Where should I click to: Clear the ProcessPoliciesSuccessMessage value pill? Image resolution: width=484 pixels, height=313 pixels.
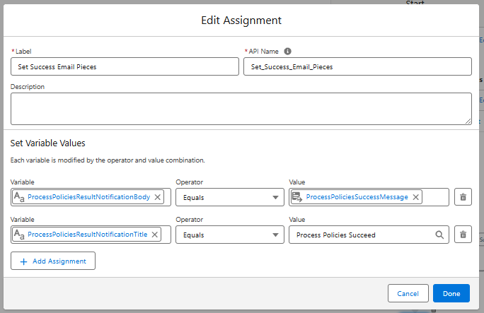(x=415, y=197)
